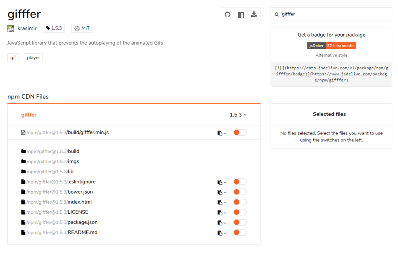Open the gifffer.min.js file link

coord(68,132)
